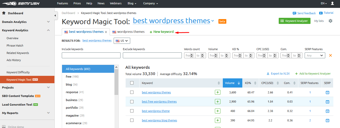Viewport: 340px width, 128px height.
Task: Open Prices in top menu
Action: click(77, 4)
